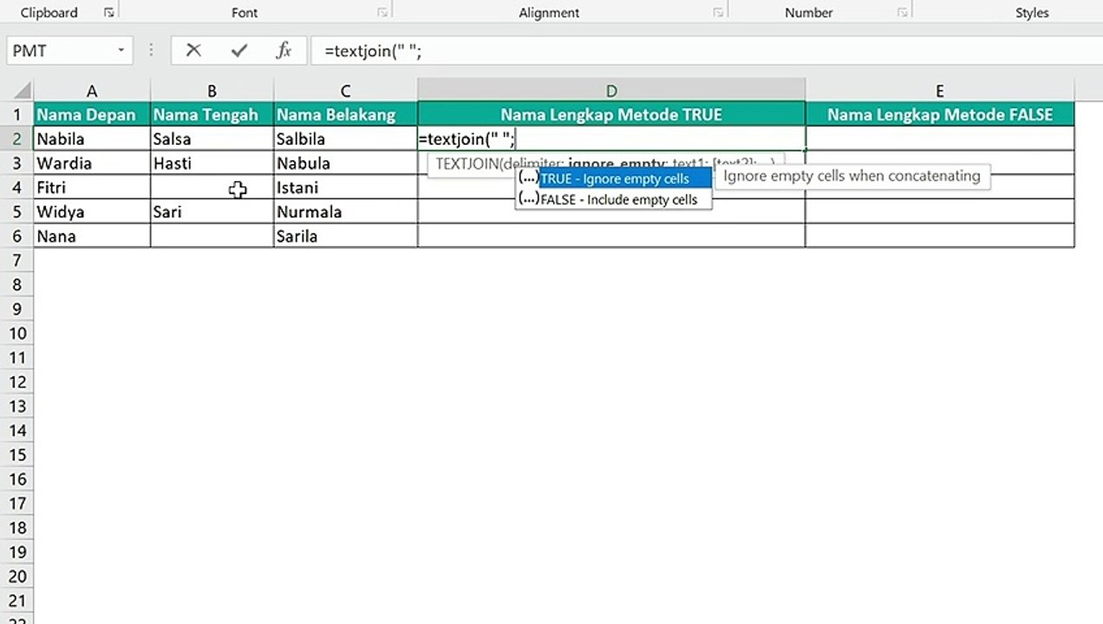Select cell containing Nabula

tap(345, 163)
